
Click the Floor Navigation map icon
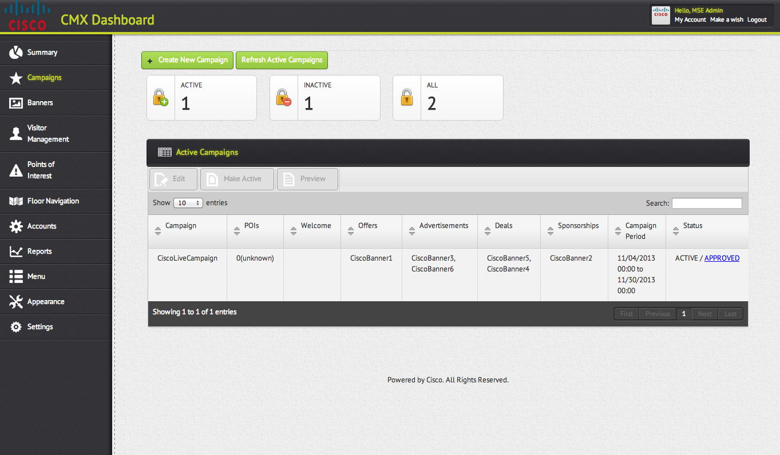tap(16, 201)
